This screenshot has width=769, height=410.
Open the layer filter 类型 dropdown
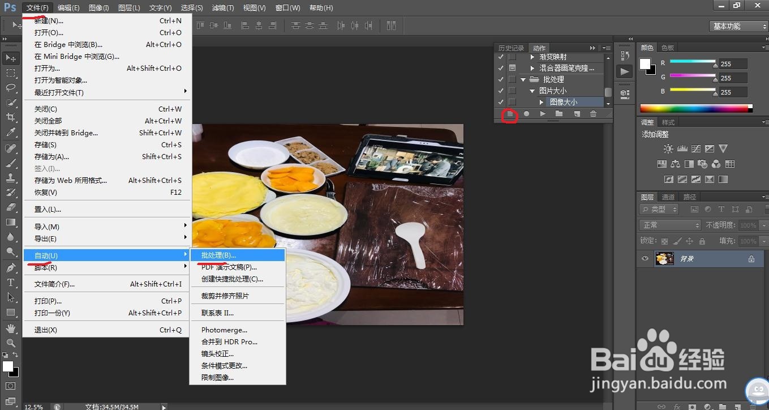tap(659, 209)
